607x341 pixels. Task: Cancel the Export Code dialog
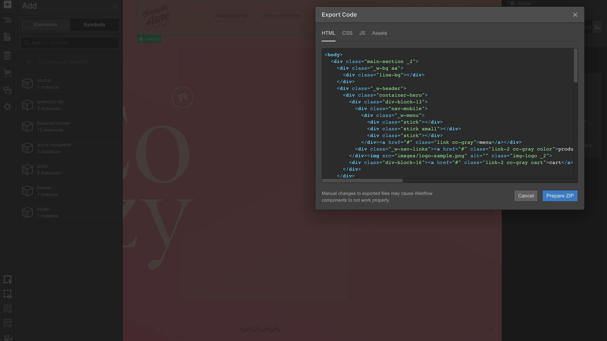point(525,196)
